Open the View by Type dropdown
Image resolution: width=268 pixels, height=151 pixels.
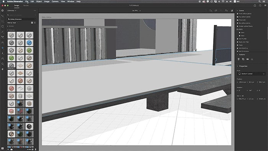[x=12, y=23]
